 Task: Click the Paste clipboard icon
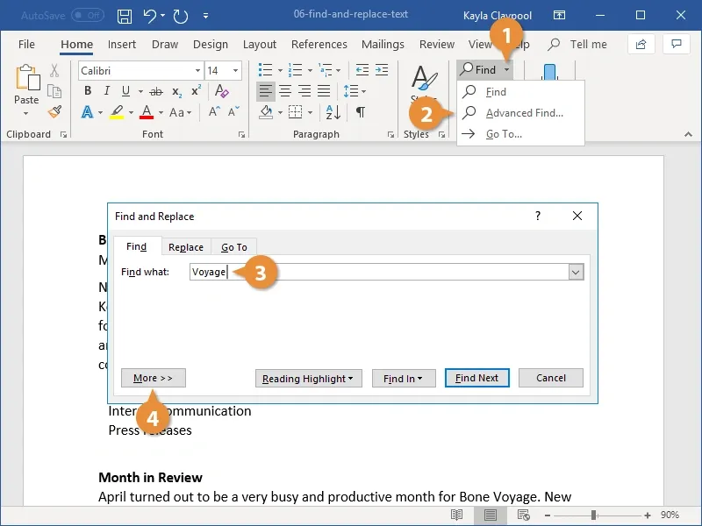[27, 77]
